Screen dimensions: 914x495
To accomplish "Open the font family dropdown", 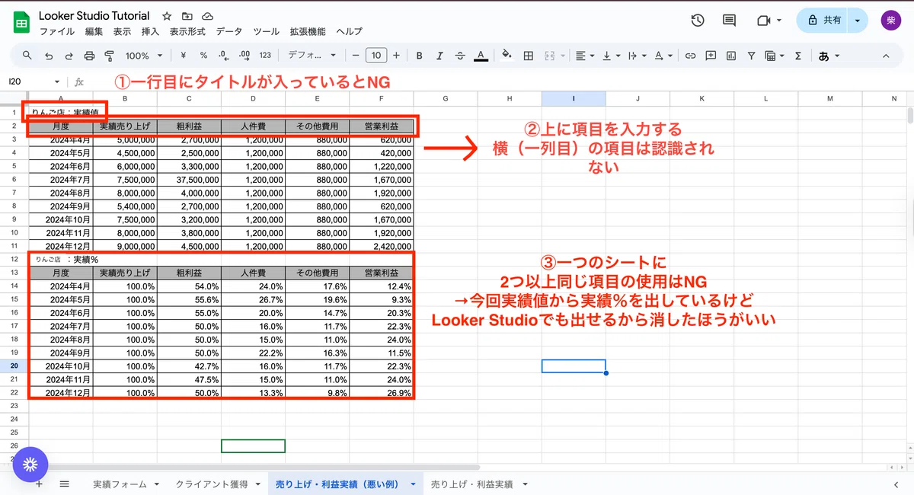I will (312, 56).
